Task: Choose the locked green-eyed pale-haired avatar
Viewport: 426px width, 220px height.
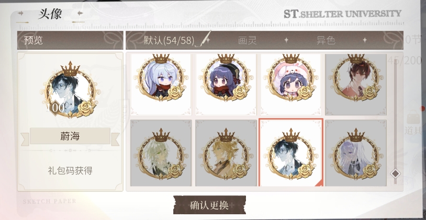Action: tap(161, 153)
